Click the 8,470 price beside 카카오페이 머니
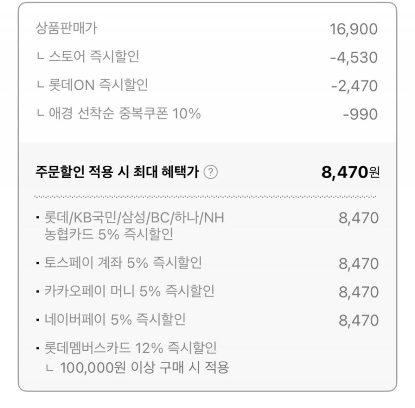Screen dimensions: 415x408 (358, 292)
